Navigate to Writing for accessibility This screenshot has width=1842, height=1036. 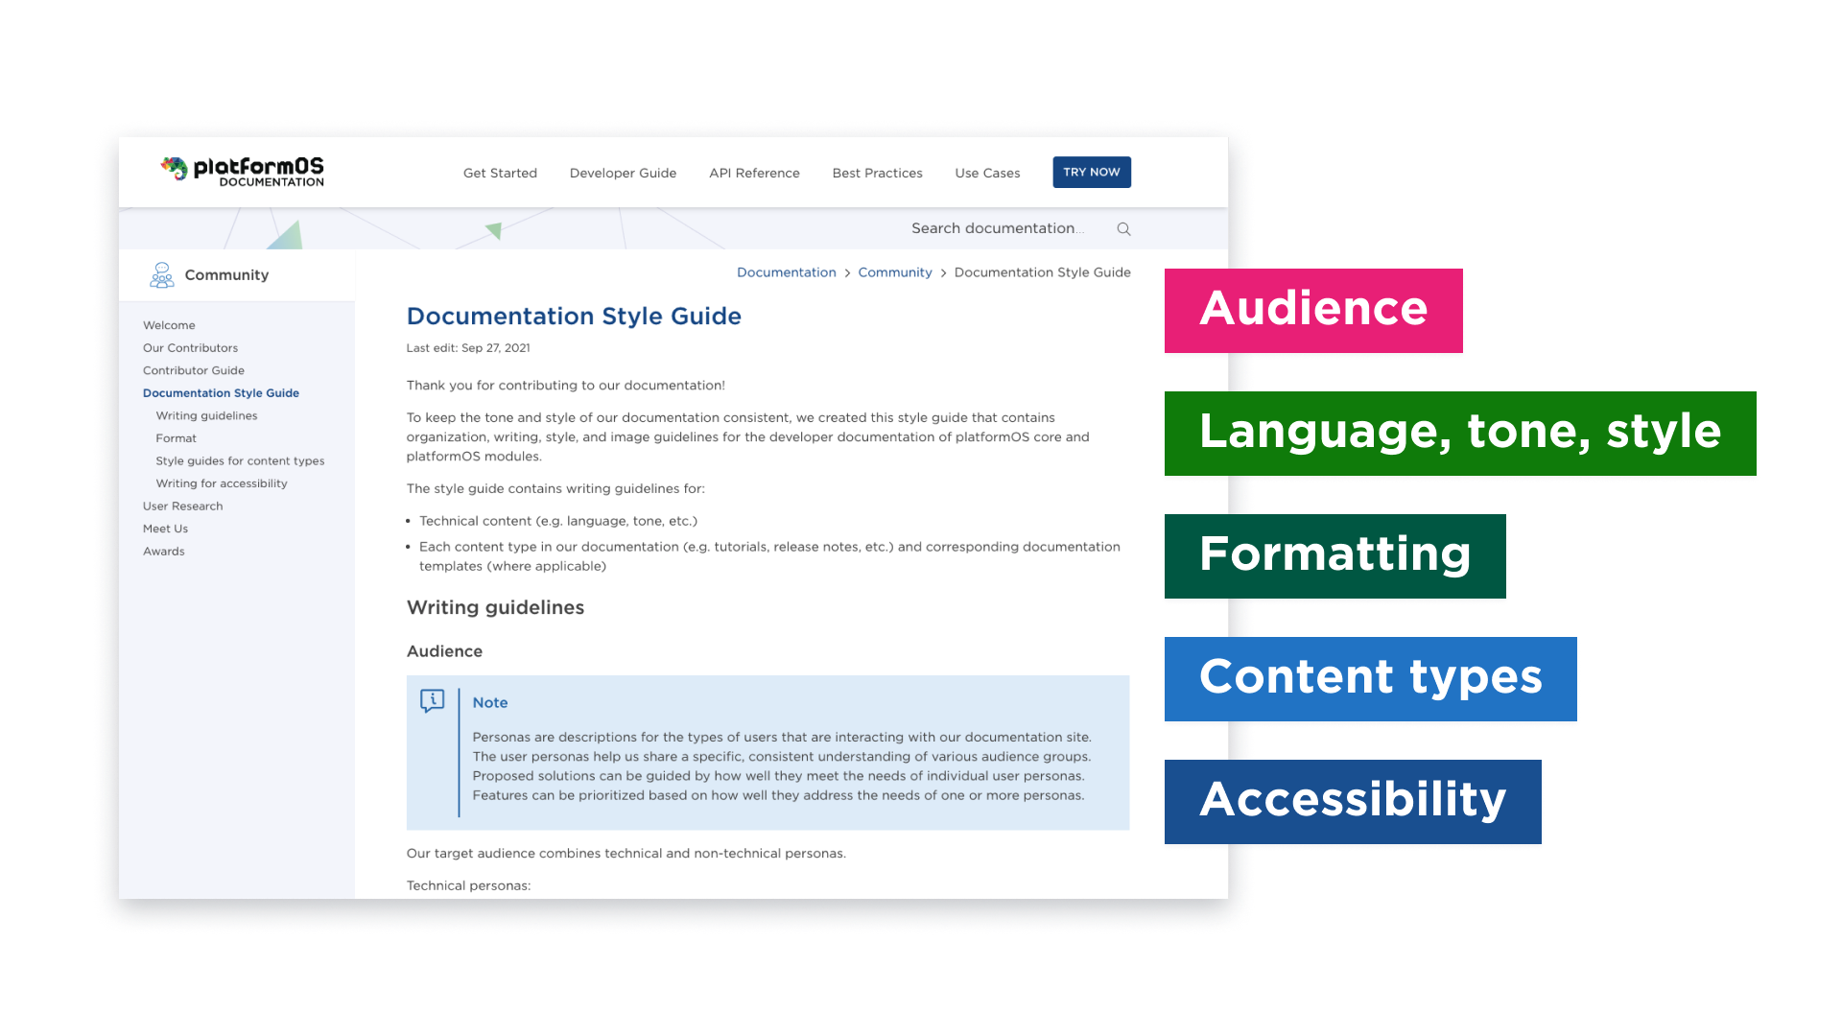pyautogui.click(x=222, y=483)
